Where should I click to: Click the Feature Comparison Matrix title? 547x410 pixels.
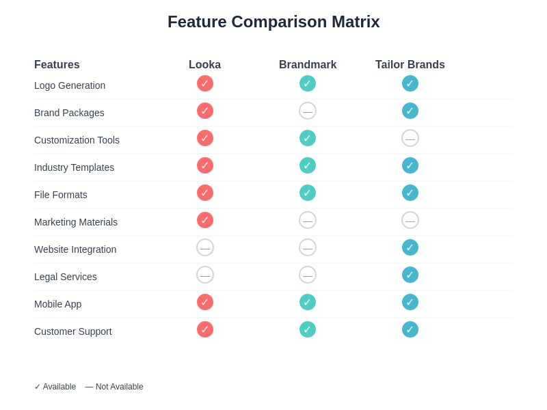click(x=273, y=22)
